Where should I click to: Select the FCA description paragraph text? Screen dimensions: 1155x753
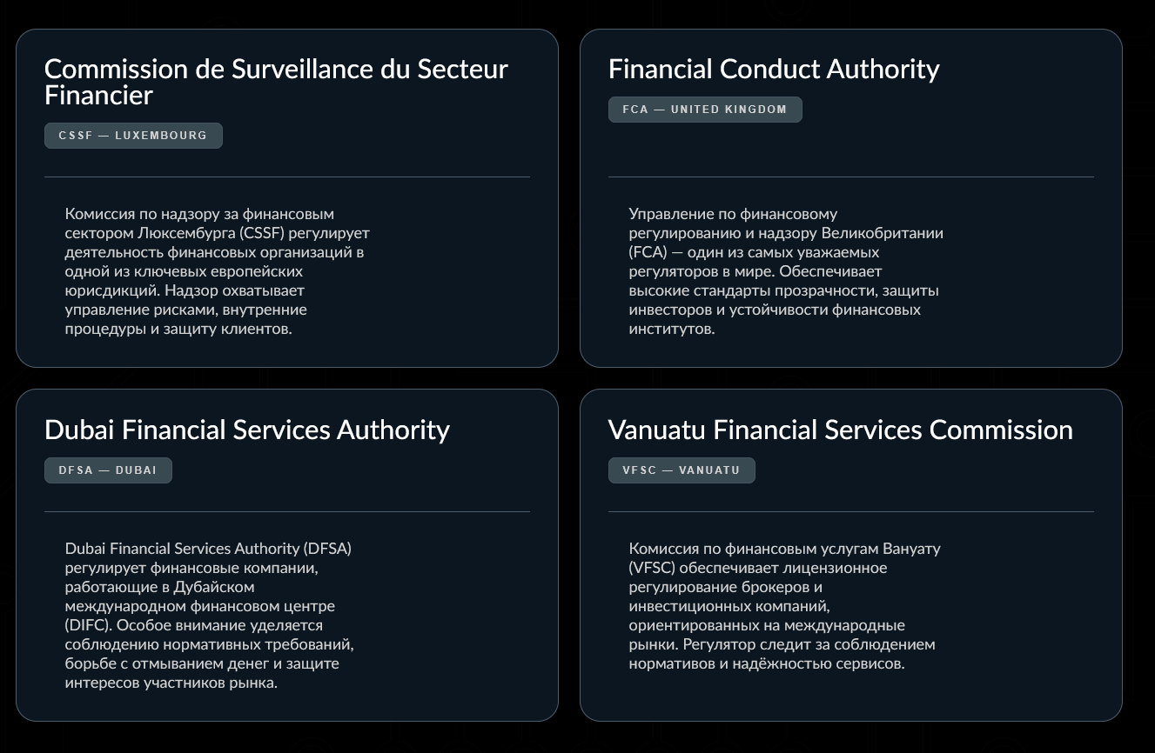click(x=786, y=271)
